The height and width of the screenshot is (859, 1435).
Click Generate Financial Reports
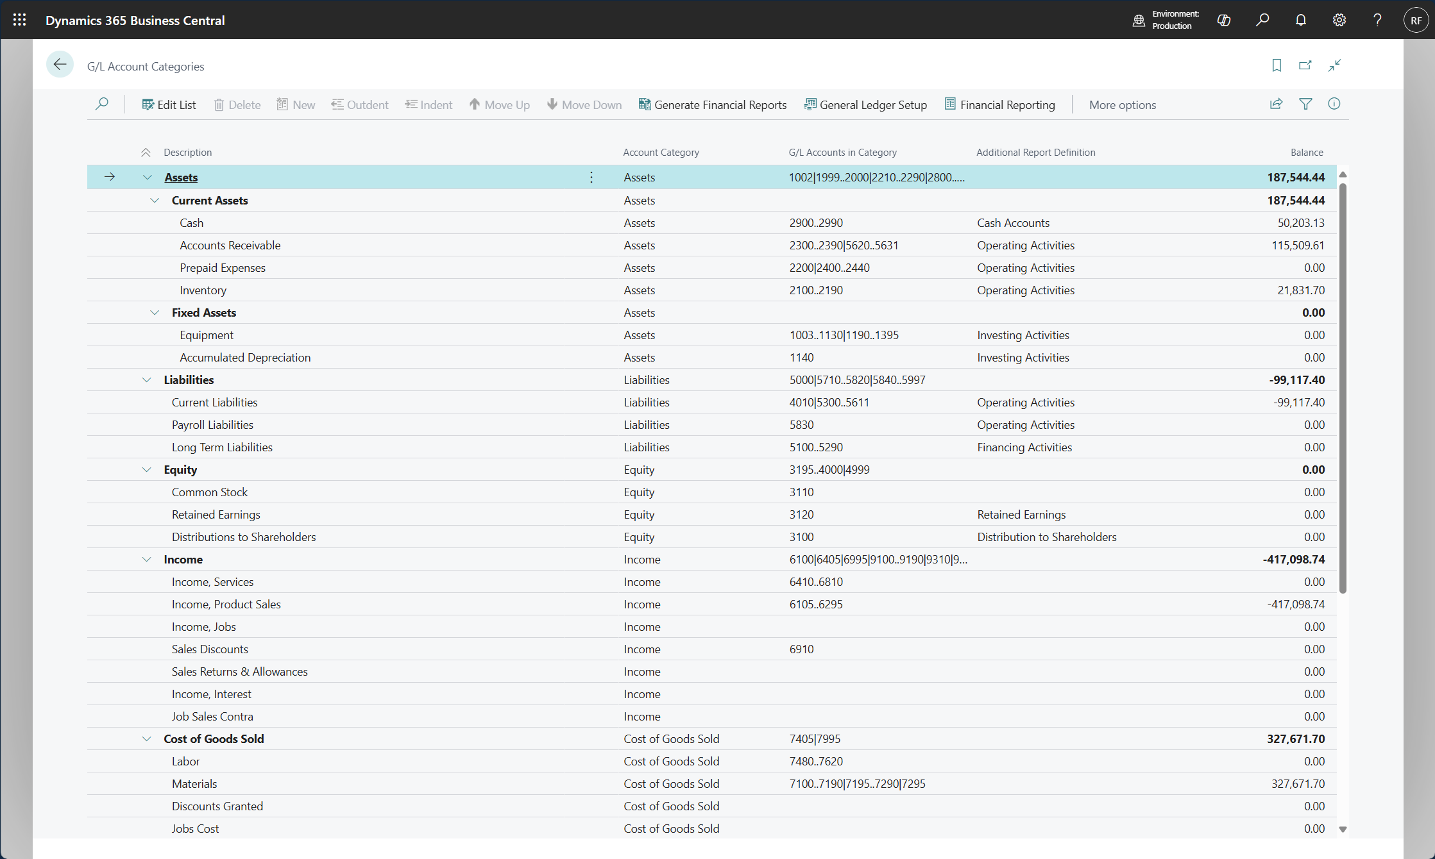coord(712,104)
